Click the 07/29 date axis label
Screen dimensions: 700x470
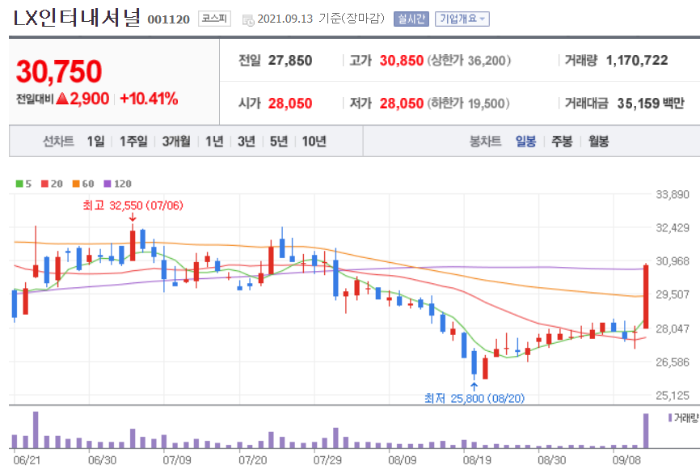pos(327,460)
